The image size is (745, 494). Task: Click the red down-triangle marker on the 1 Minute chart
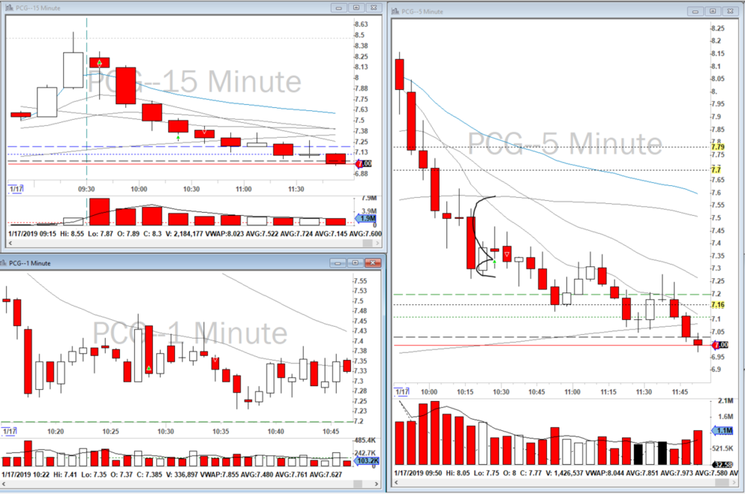(x=215, y=360)
